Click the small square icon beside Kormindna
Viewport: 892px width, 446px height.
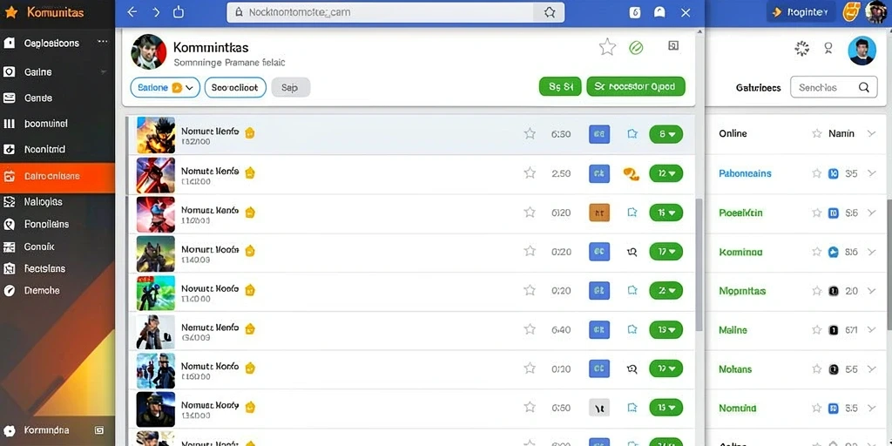pos(99,430)
